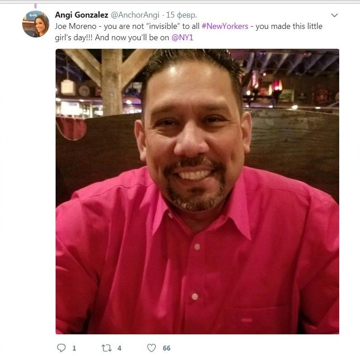This screenshot has width=360, height=356.
Task: Retweet this post using the arrows icon
Action: tap(107, 348)
